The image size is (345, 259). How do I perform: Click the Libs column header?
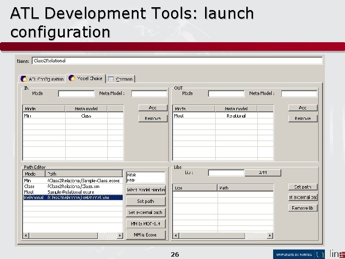point(195,188)
